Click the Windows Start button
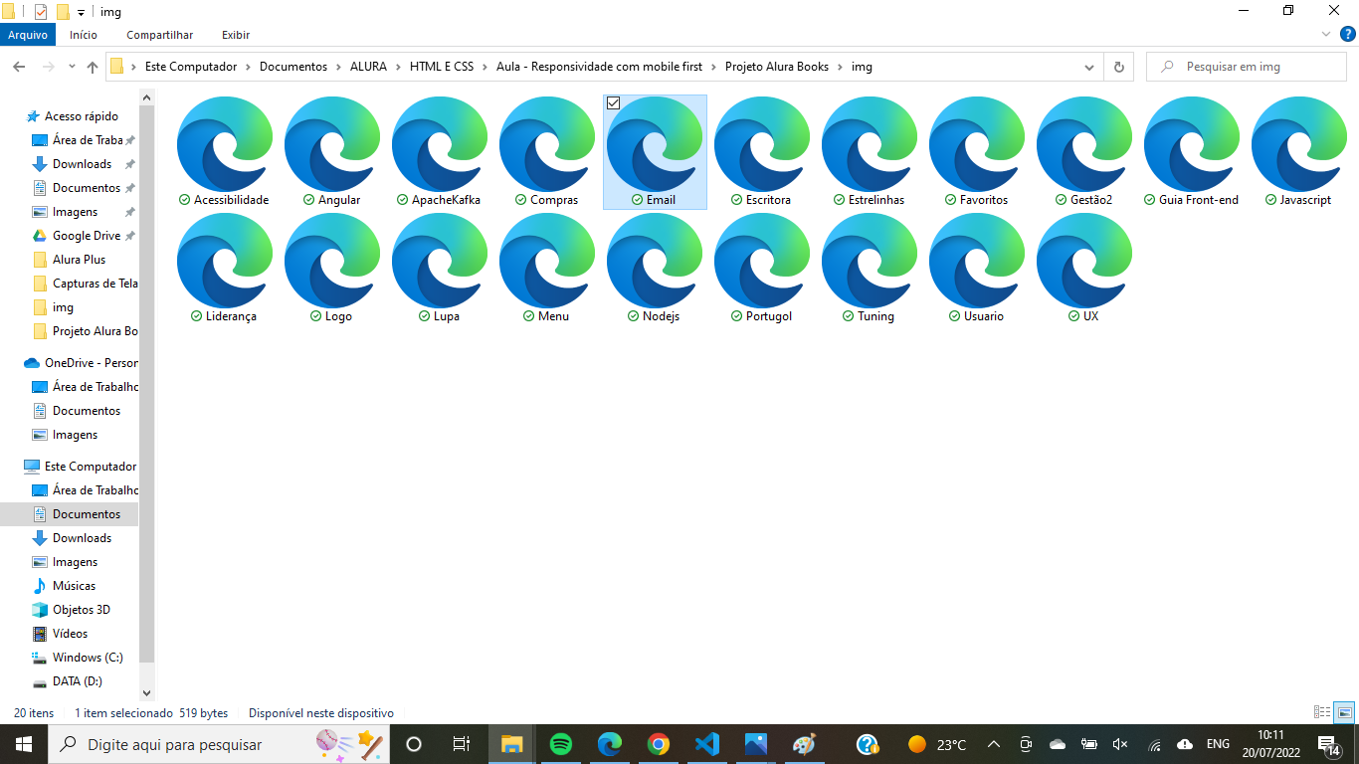This screenshot has height=764, width=1359. point(24,744)
